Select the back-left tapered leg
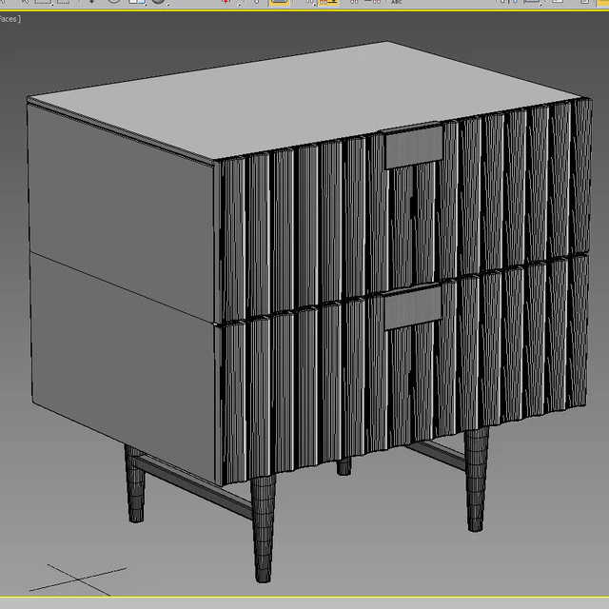Viewport: 609px width, 609px height. point(135,484)
